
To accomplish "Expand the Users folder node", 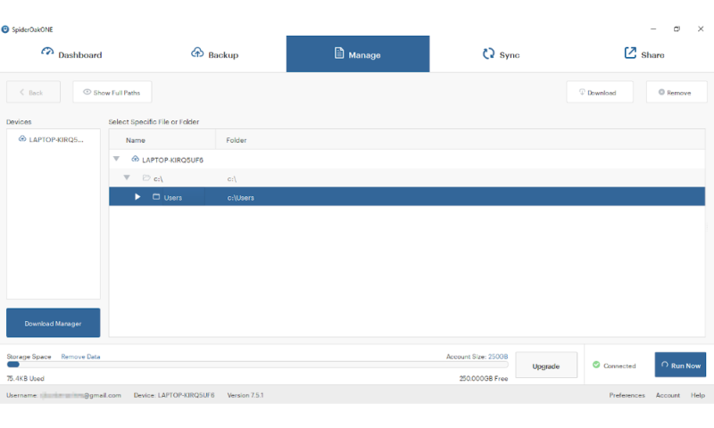I will click(137, 196).
